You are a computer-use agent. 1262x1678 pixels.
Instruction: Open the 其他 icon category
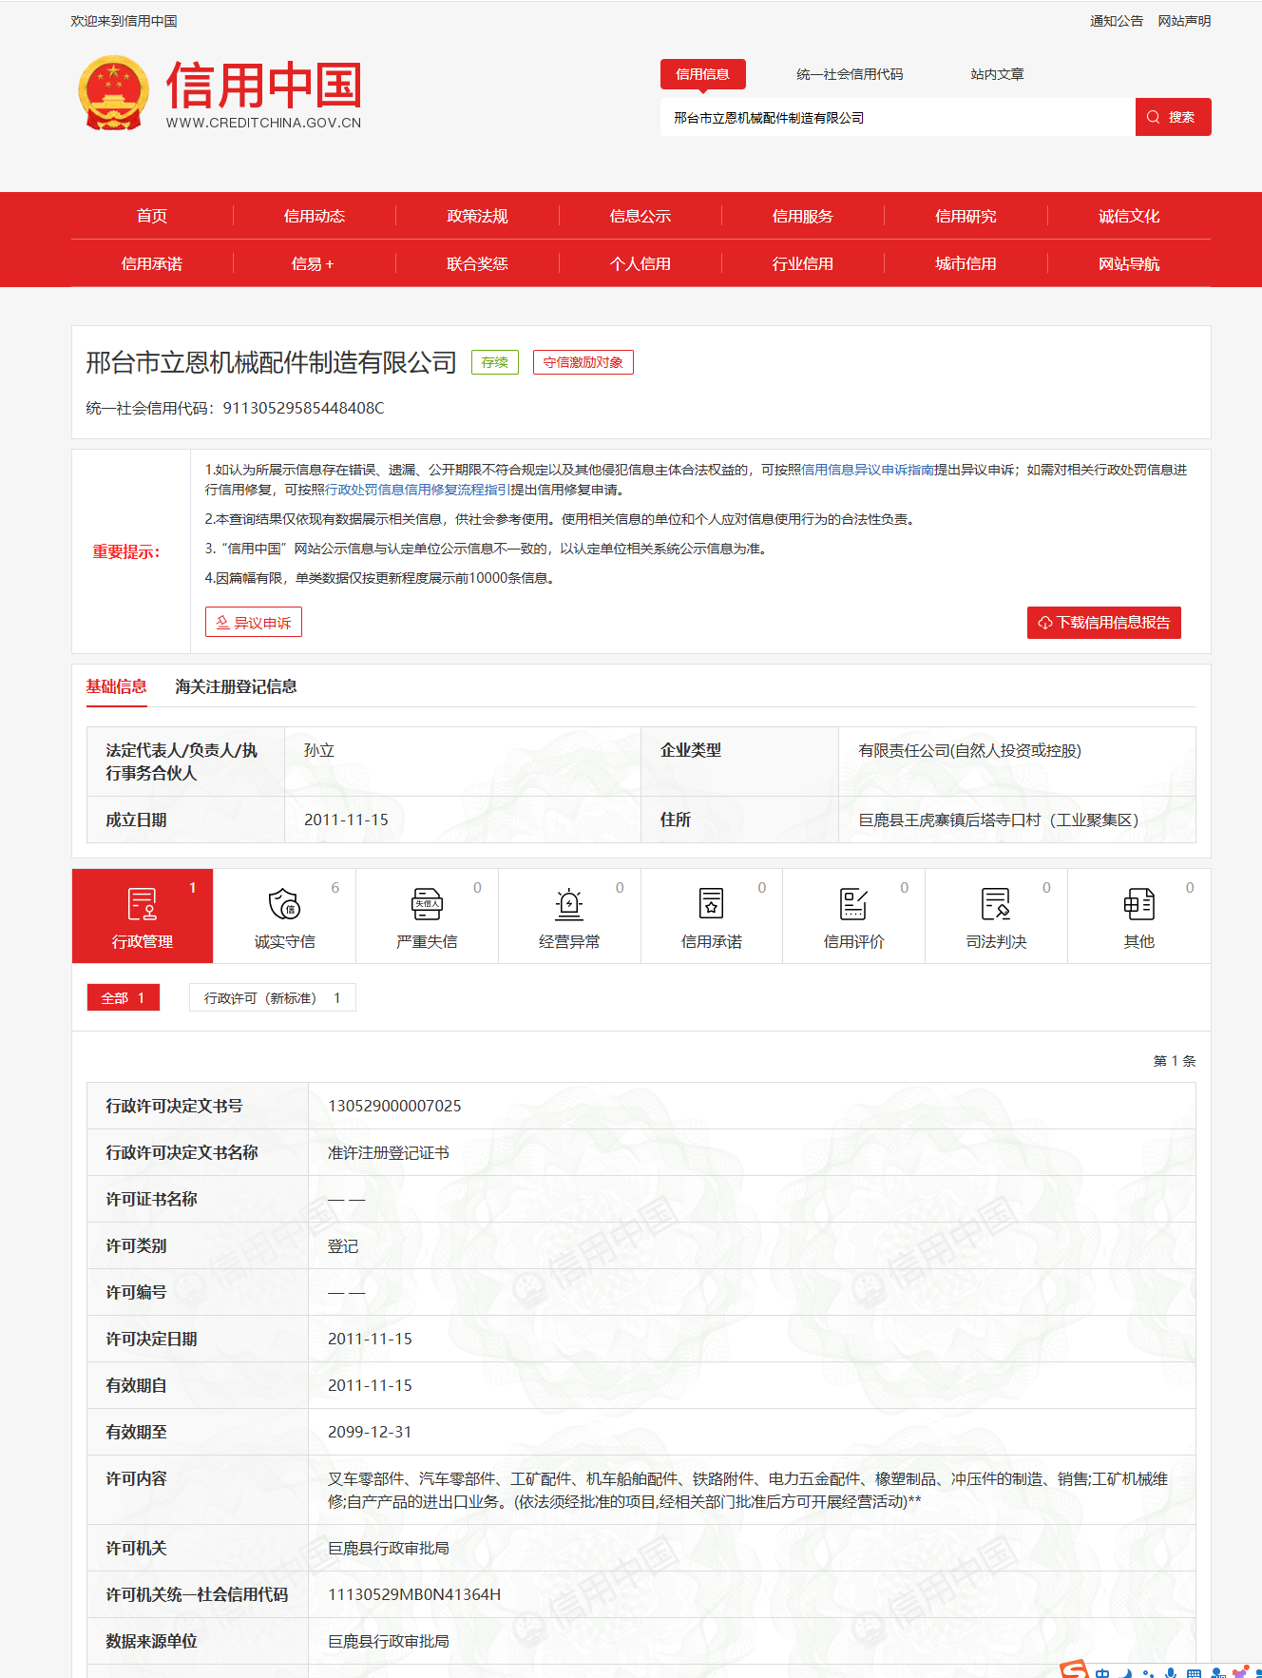[1138, 916]
